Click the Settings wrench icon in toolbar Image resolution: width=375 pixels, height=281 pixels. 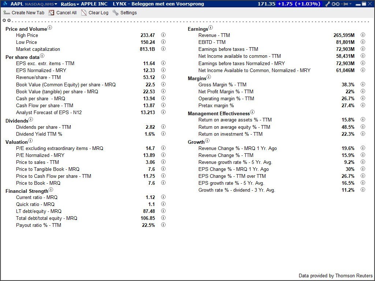tap(115, 13)
